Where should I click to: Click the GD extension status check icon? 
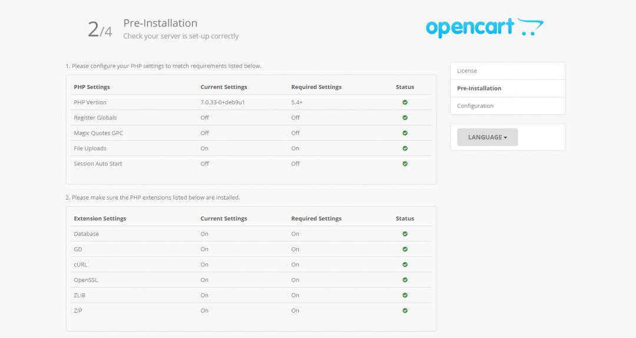(x=405, y=250)
